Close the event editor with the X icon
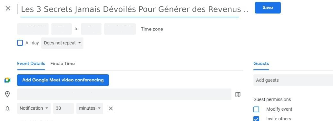 [x=8, y=9]
